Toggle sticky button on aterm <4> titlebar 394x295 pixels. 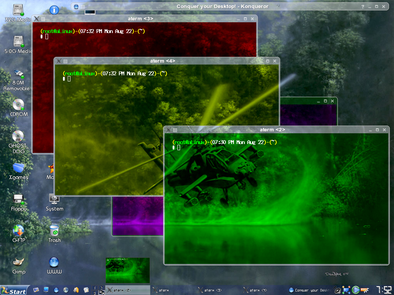point(65,61)
